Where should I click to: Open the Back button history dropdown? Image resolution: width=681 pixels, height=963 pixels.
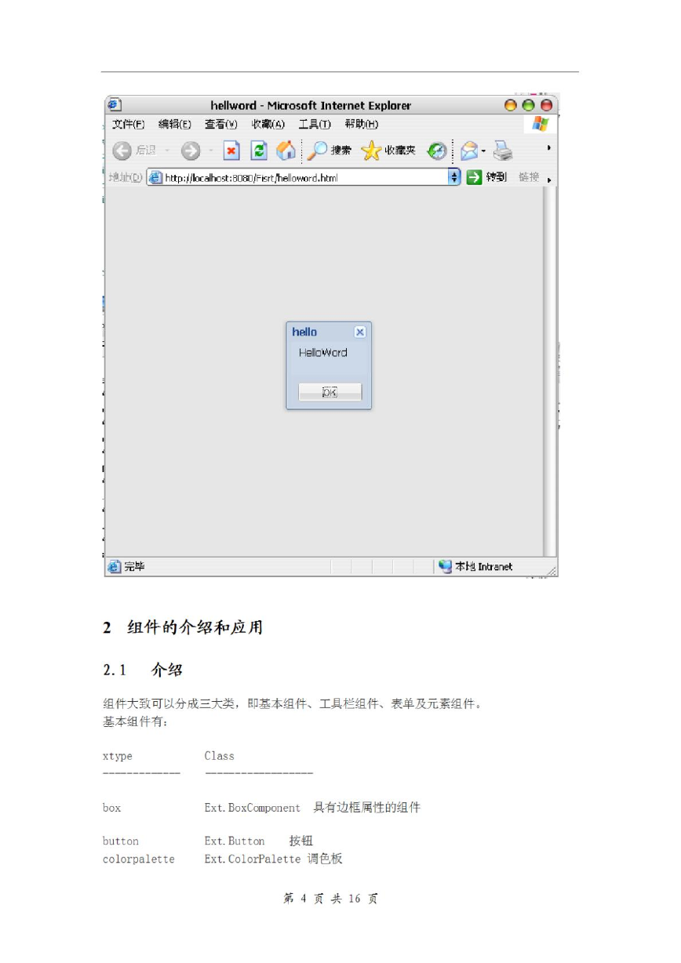click(167, 151)
